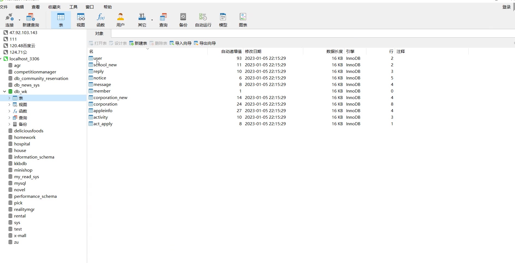The image size is (515, 263).
Task: Select the activity table name
Action: 101,117
